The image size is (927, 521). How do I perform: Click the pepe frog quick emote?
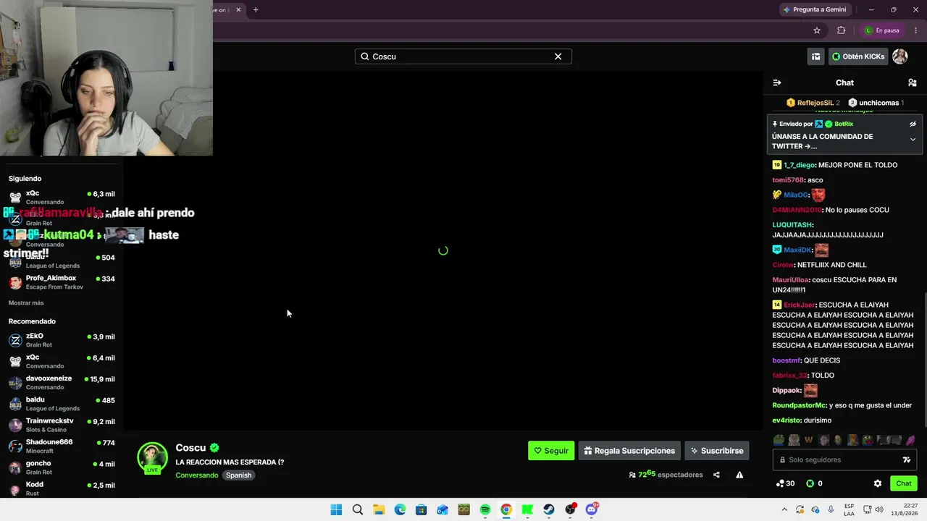(779, 440)
